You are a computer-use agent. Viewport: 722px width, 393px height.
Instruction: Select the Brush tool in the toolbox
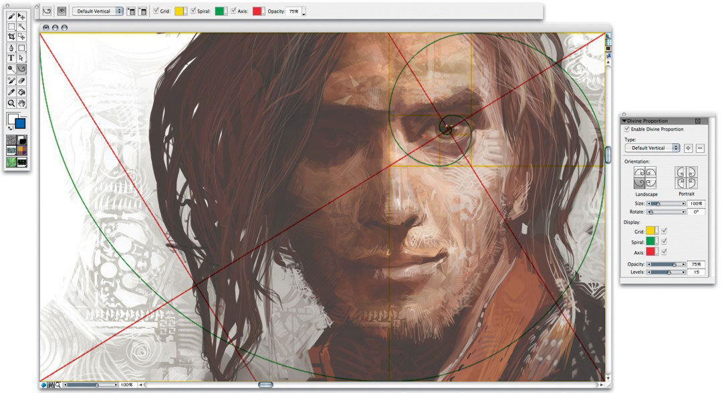[11, 16]
